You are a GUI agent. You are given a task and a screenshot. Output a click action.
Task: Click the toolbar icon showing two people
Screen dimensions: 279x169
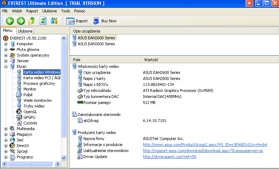click(54, 21)
